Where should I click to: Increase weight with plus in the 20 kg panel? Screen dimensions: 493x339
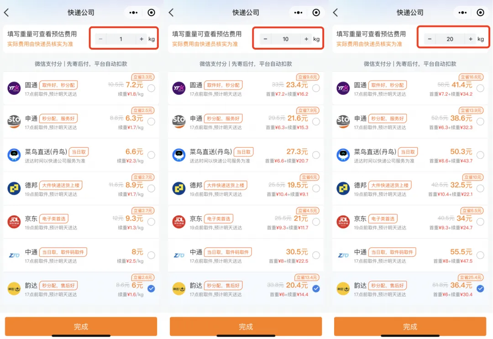[x=471, y=39]
